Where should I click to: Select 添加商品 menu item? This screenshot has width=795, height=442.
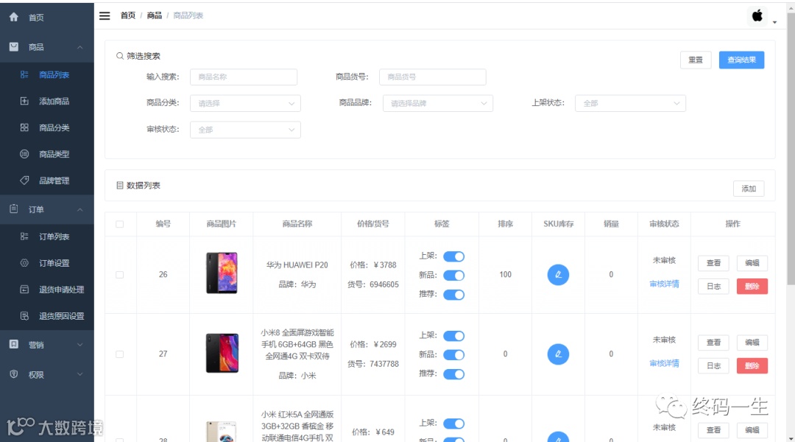click(46, 101)
